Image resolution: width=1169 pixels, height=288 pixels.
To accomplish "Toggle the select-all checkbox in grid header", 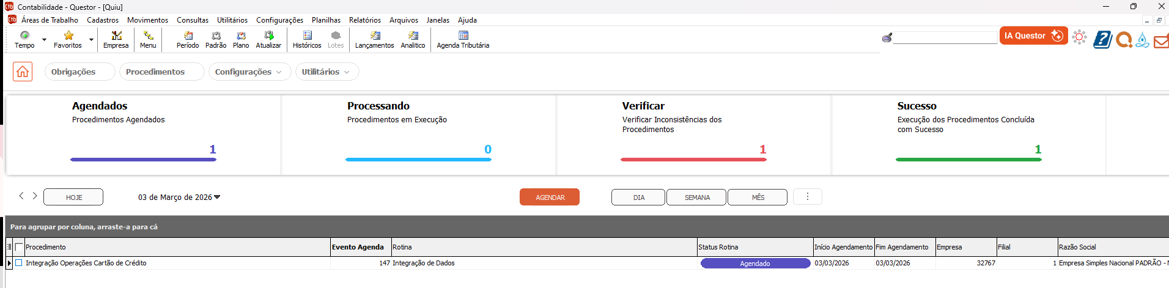I will [x=19, y=247].
